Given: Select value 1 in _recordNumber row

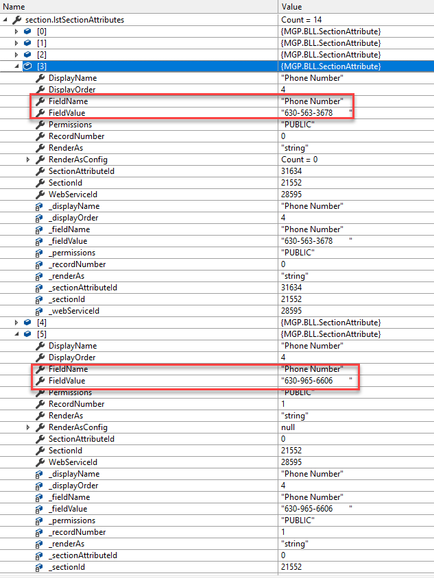Looking at the screenshot, I should coord(283,532).
